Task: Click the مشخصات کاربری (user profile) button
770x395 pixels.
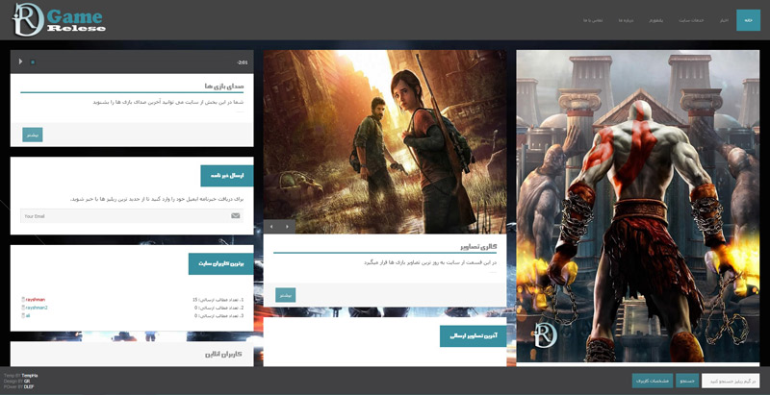Action: 653,381
